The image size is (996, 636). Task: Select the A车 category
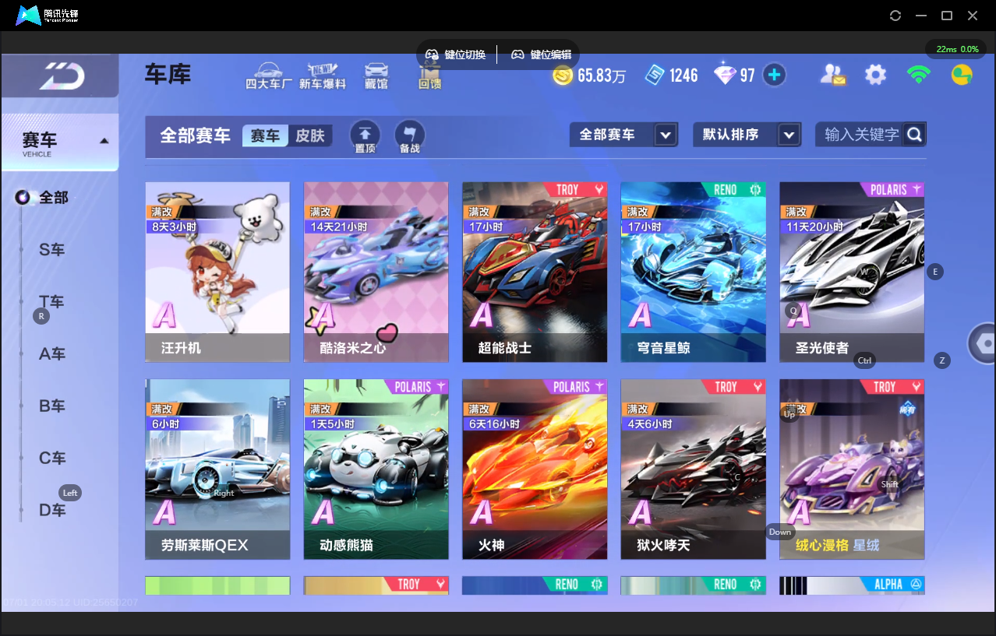tap(52, 354)
